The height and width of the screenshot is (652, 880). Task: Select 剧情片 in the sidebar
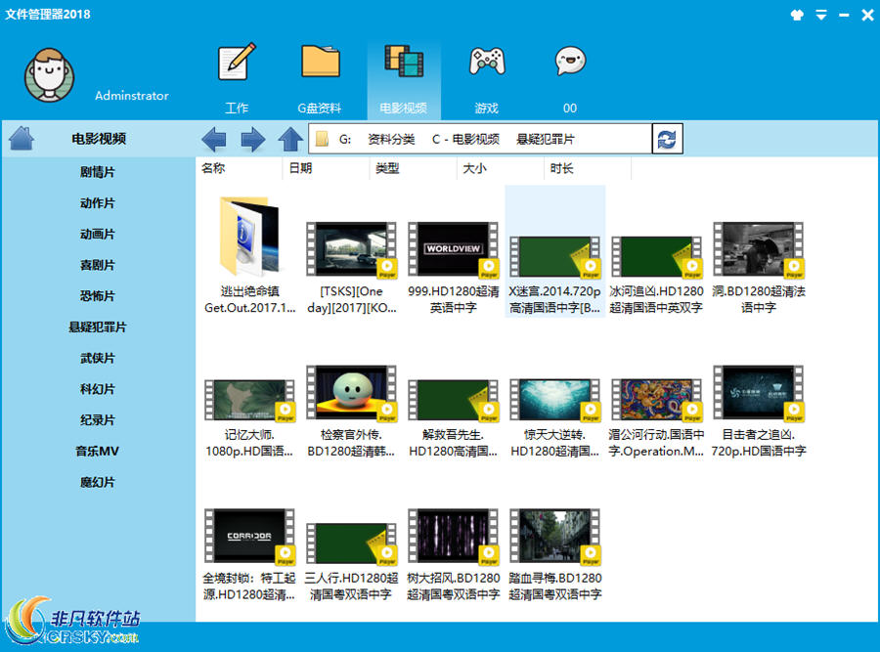click(x=98, y=172)
